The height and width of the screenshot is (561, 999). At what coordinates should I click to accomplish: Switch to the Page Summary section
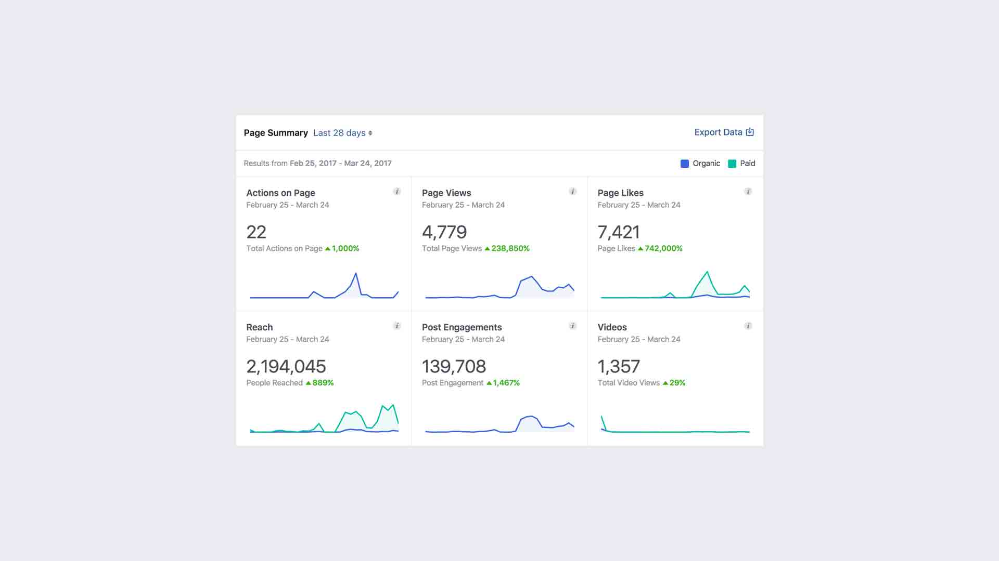point(276,133)
